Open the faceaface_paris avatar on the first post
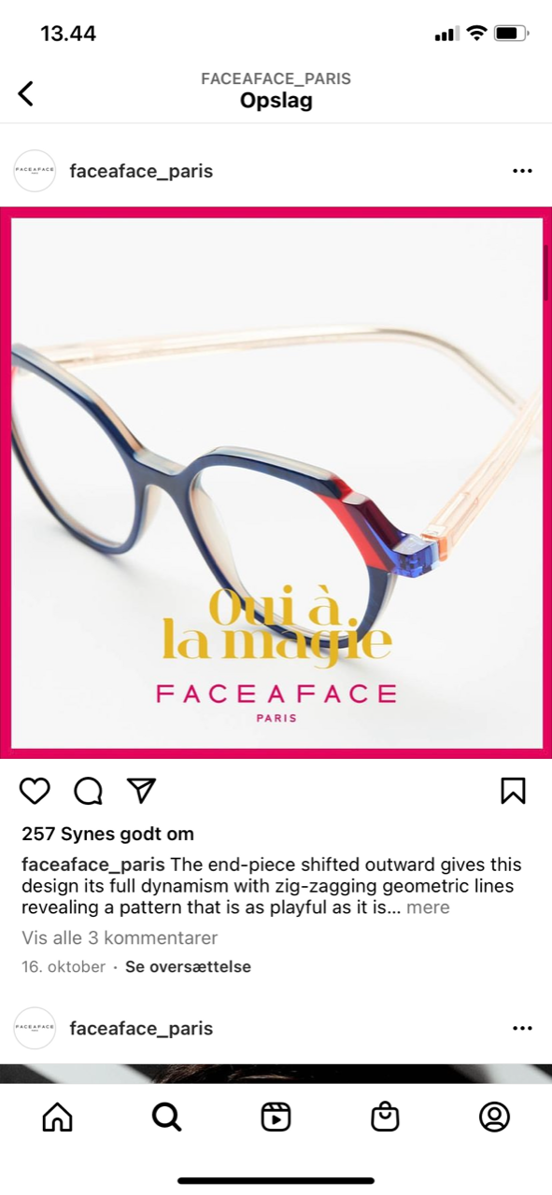Image resolution: width=552 pixels, height=1195 pixels. (35, 171)
